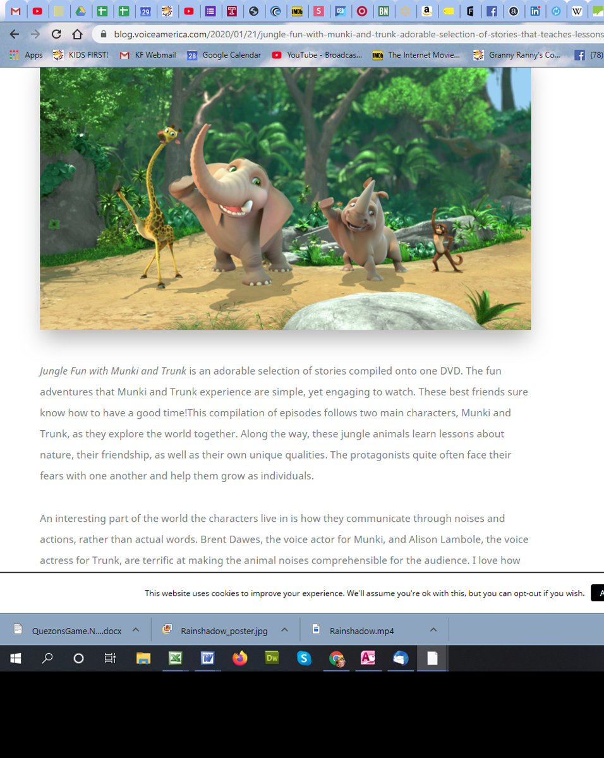
Task: Click the cookie notice message text
Action: click(365, 593)
